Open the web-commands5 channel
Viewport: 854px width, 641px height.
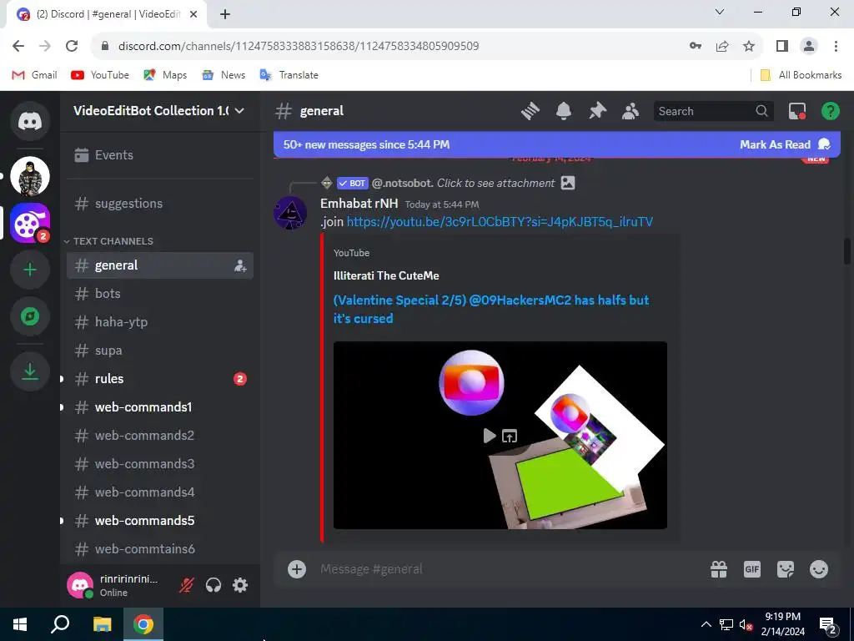point(159,521)
